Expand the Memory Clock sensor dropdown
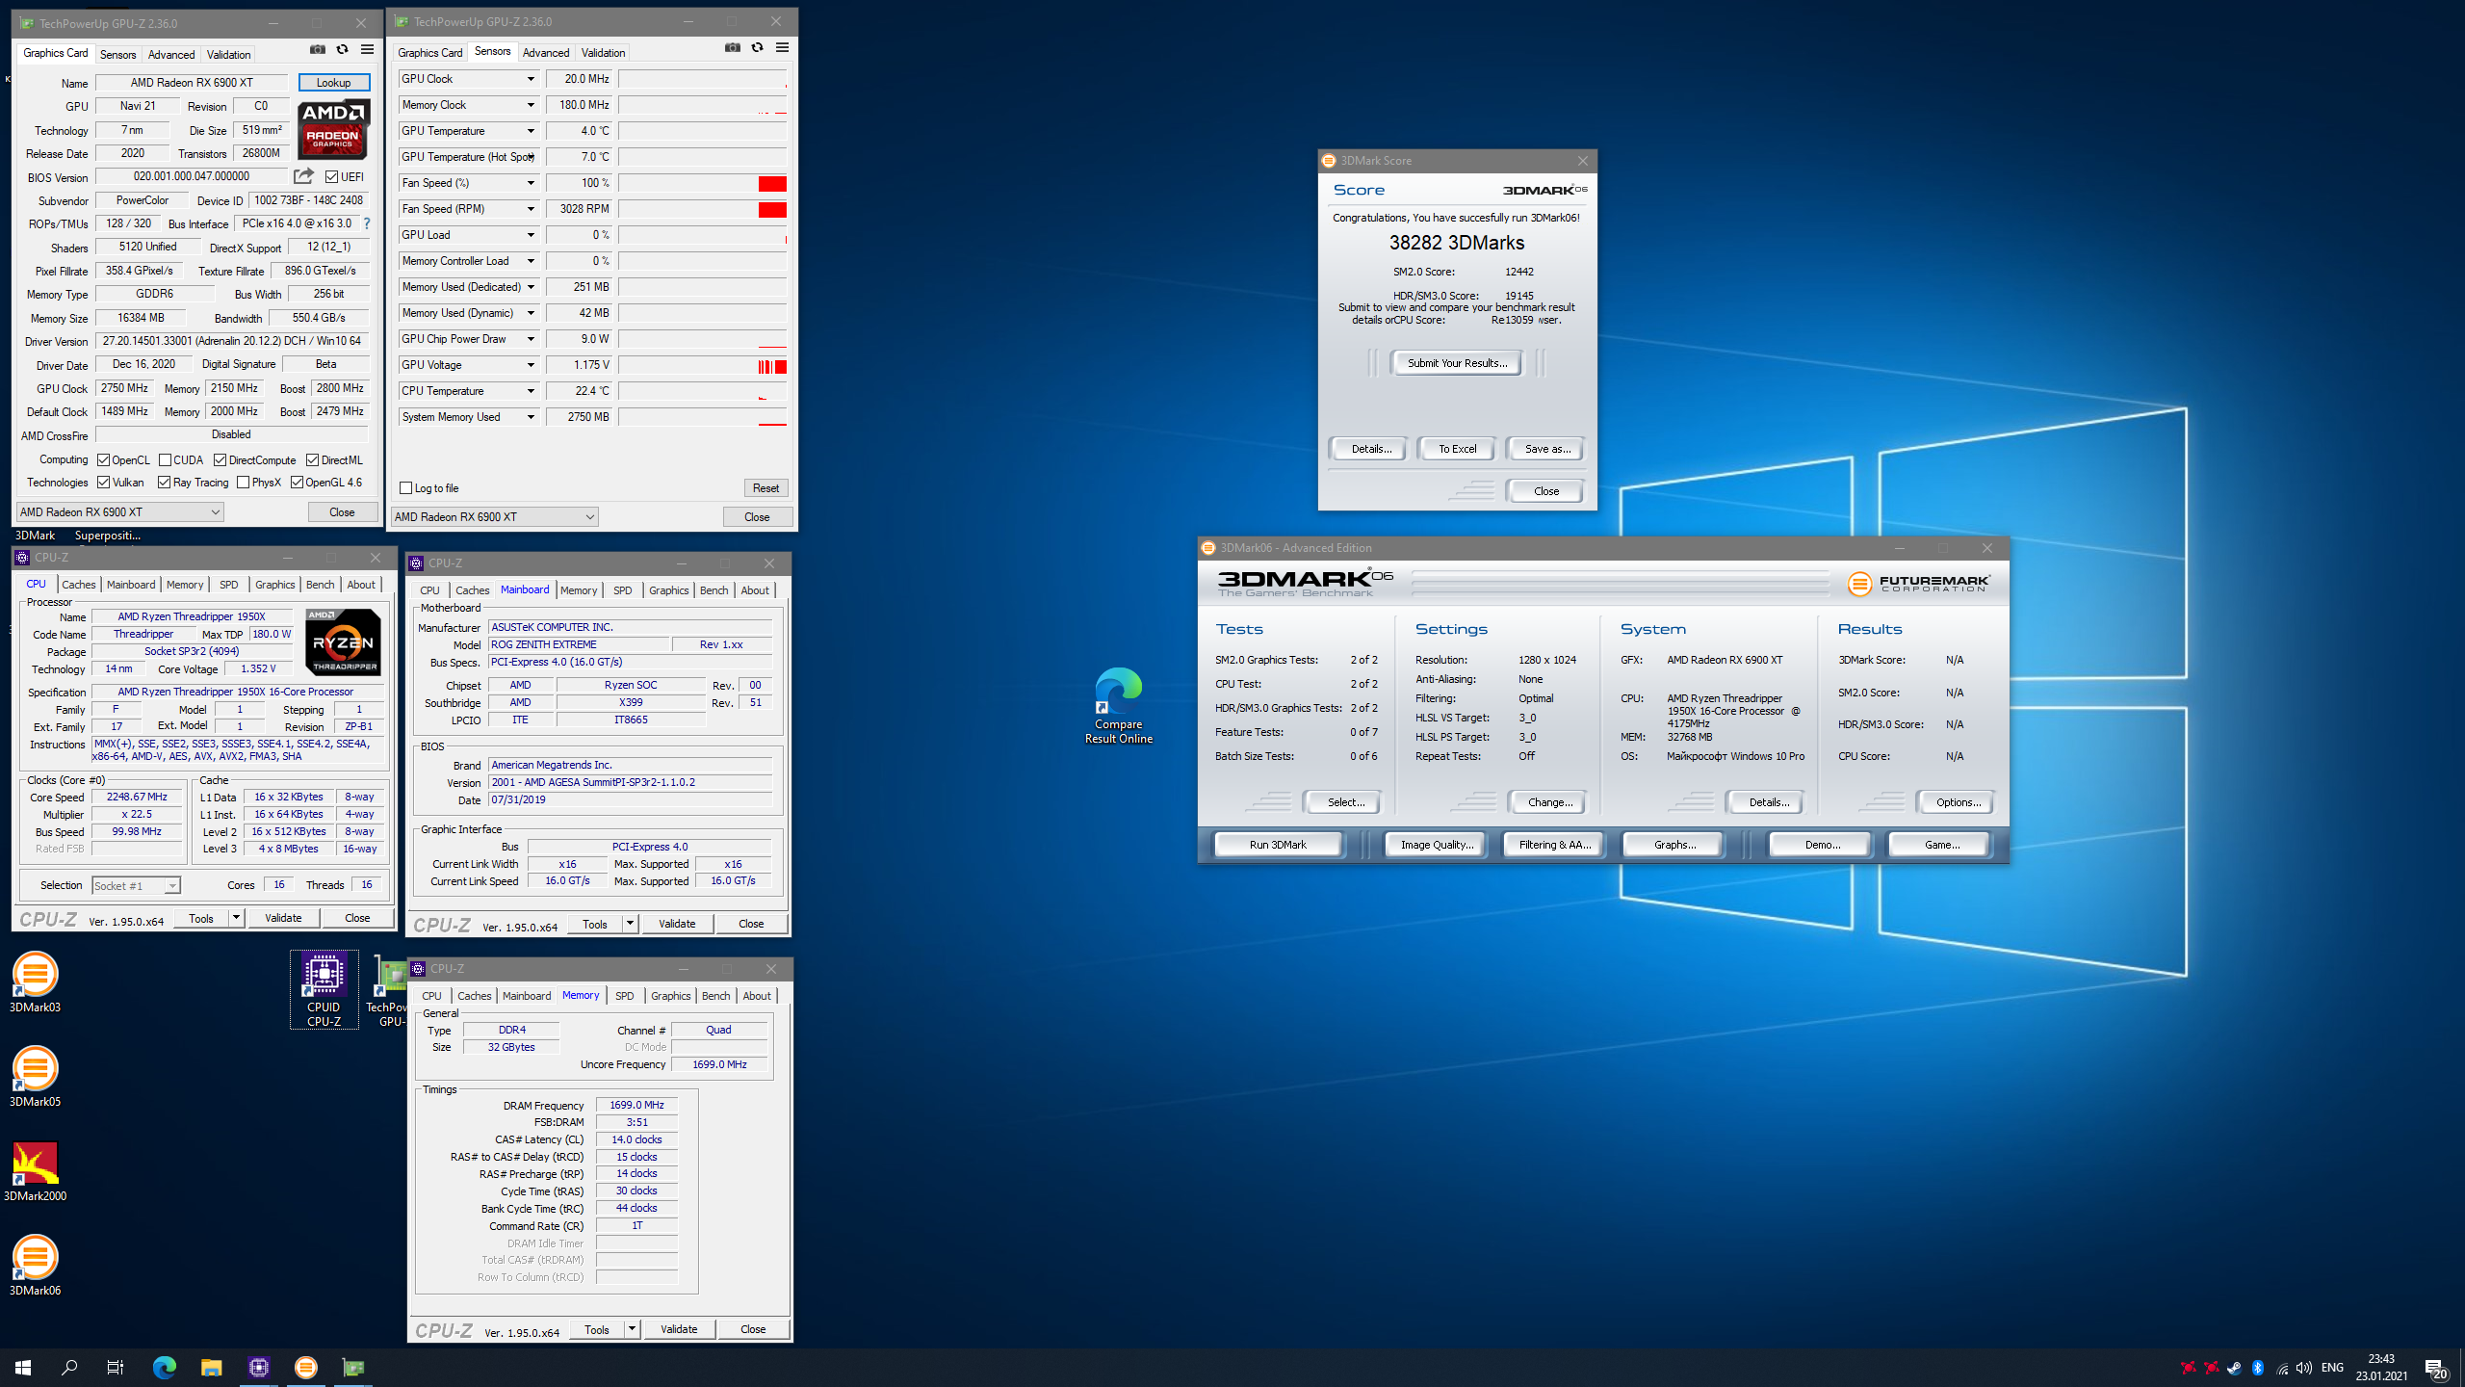The width and height of the screenshot is (2465, 1387). click(x=531, y=105)
